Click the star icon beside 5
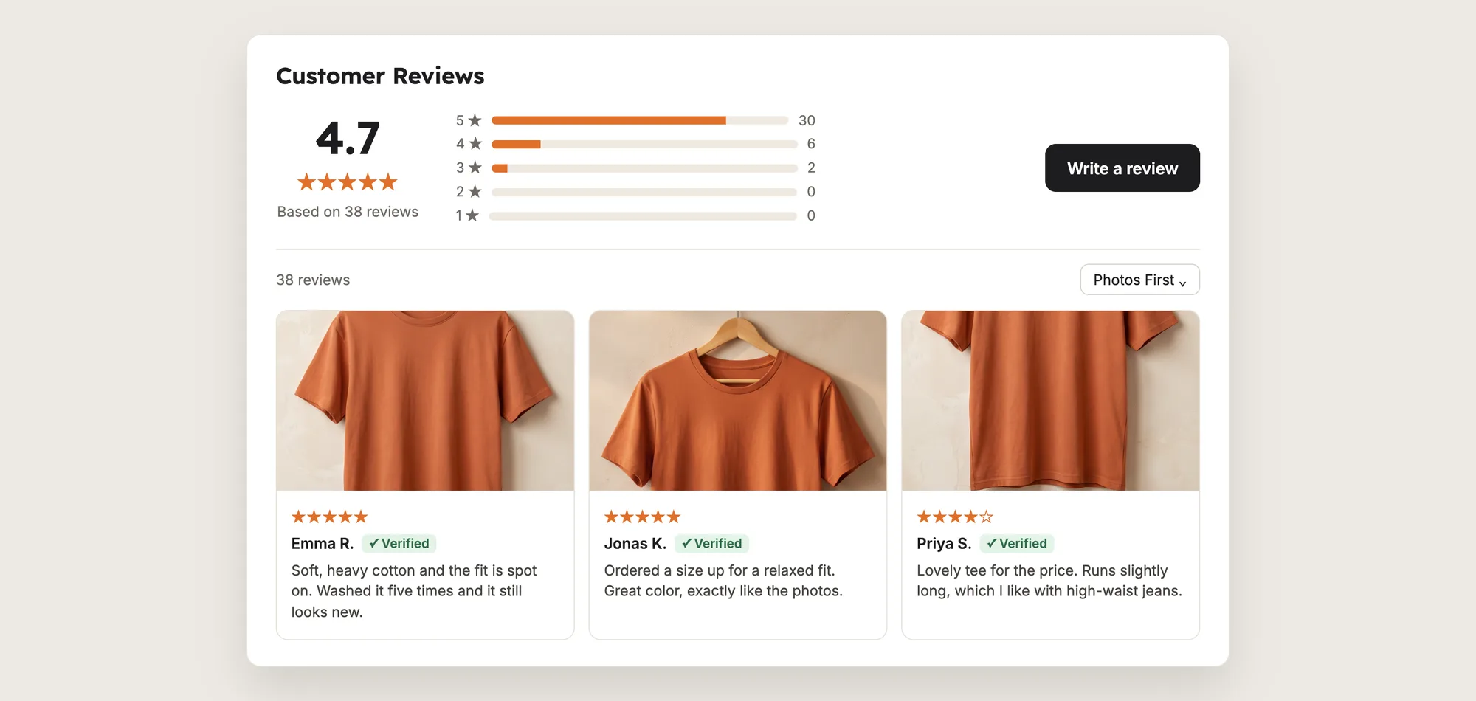This screenshot has width=1476, height=701. click(x=475, y=120)
